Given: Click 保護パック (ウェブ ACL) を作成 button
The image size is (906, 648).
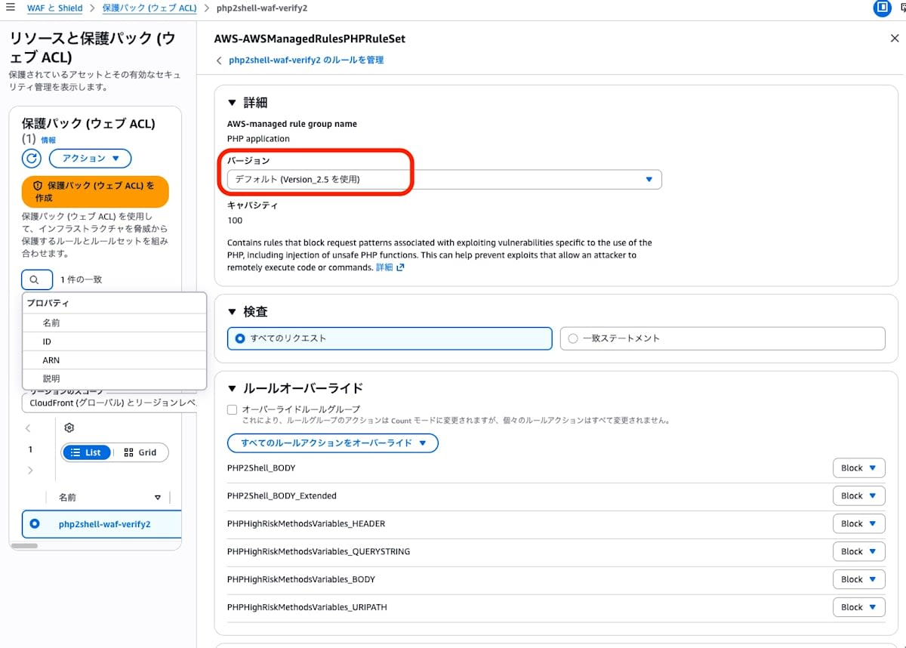Looking at the screenshot, I should [x=95, y=191].
